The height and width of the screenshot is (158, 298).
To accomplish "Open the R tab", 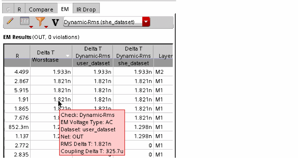I will [x=19, y=10].
